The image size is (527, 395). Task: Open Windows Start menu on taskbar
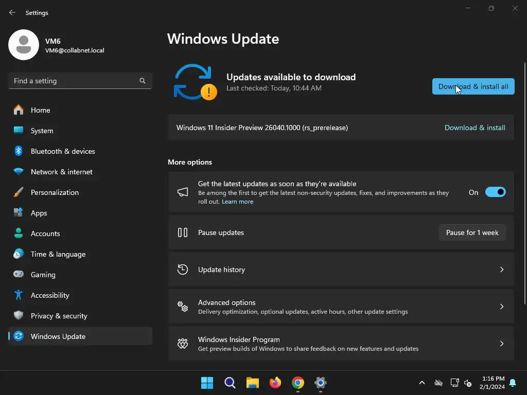(207, 383)
